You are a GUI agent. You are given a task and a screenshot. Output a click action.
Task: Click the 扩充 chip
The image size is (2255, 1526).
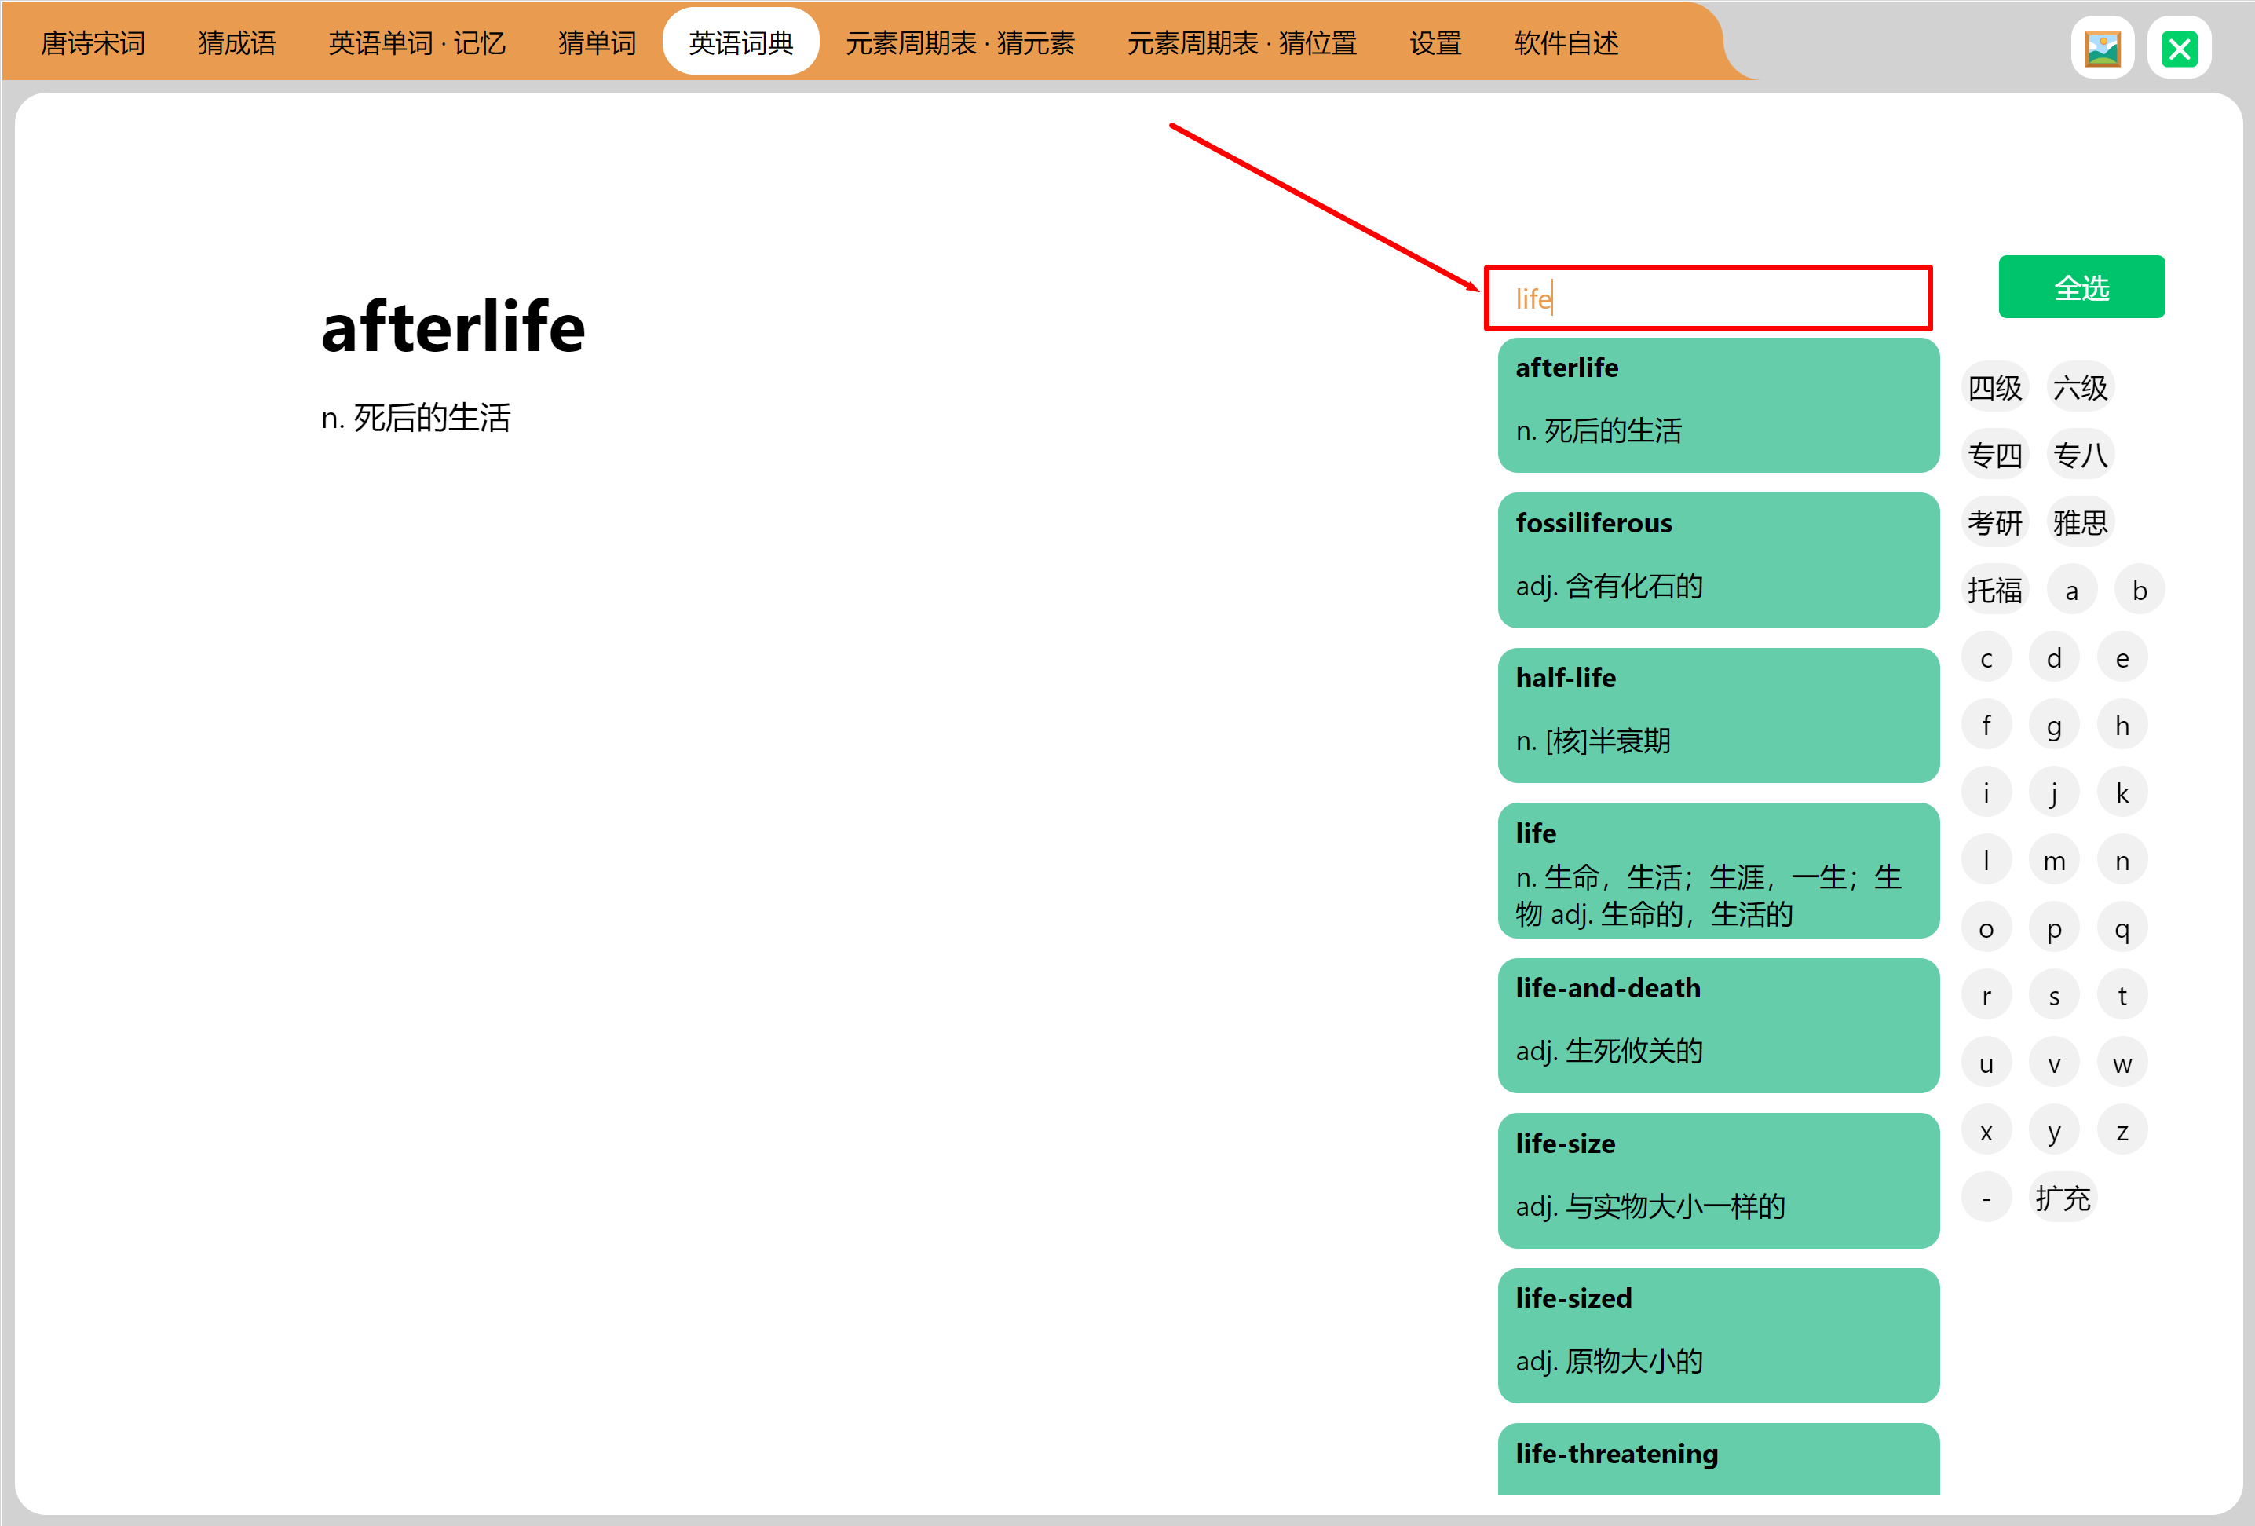tap(2062, 1198)
